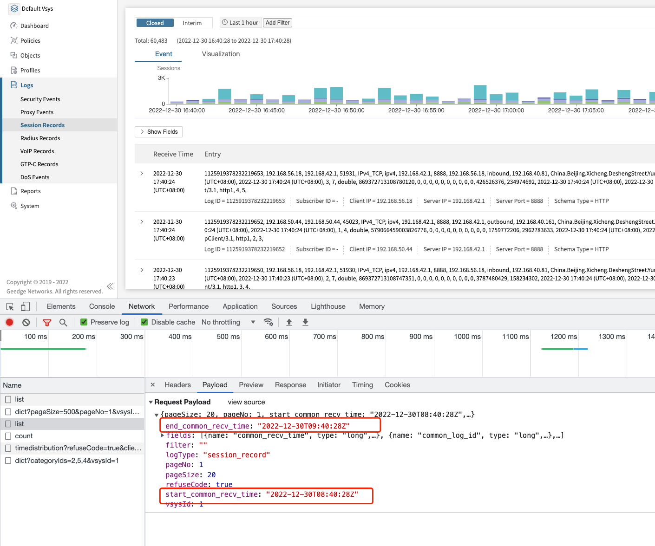This screenshot has width=655, height=546.
Task: Click the export HAR download icon
Action: 305,322
